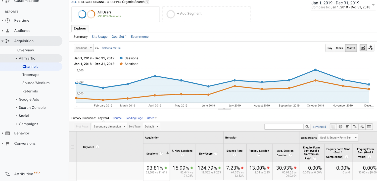Toggle chart granularity to Day

coord(330,48)
